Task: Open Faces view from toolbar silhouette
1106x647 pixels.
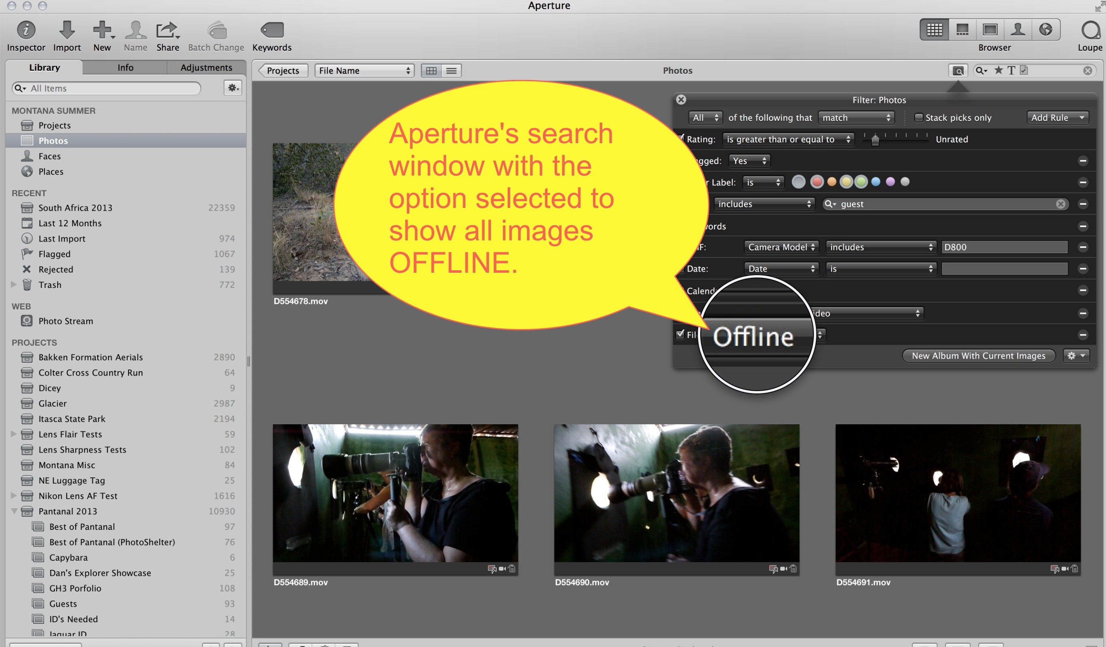Action: 1017,29
